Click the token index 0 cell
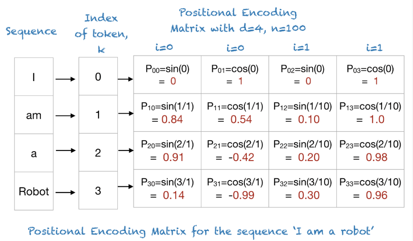Screen dimensions: 413x241 (x=98, y=77)
